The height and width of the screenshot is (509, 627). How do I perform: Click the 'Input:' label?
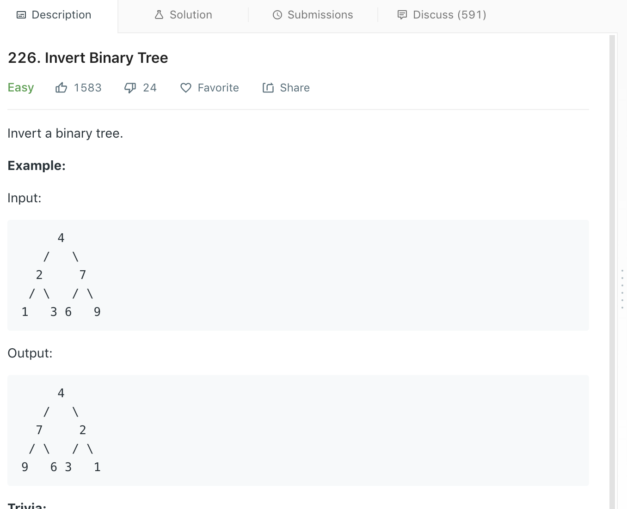[x=25, y=198]
